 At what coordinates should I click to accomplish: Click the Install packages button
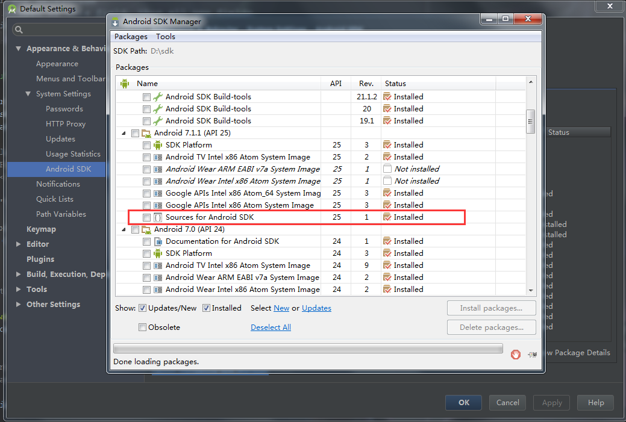tap(491, 308)
